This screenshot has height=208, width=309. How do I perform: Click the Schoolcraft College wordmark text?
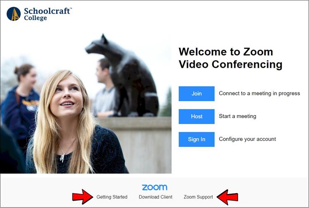coord(48,14)
